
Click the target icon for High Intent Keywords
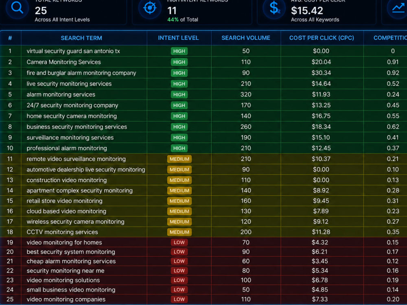pos(150,8)
